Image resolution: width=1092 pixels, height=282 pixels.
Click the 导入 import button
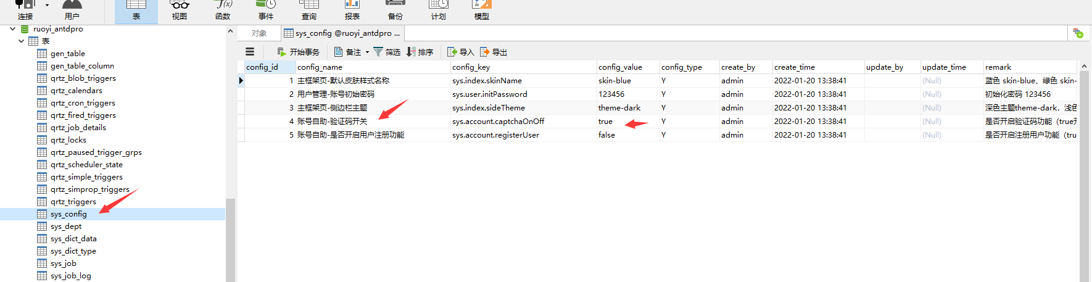[460, 52]
